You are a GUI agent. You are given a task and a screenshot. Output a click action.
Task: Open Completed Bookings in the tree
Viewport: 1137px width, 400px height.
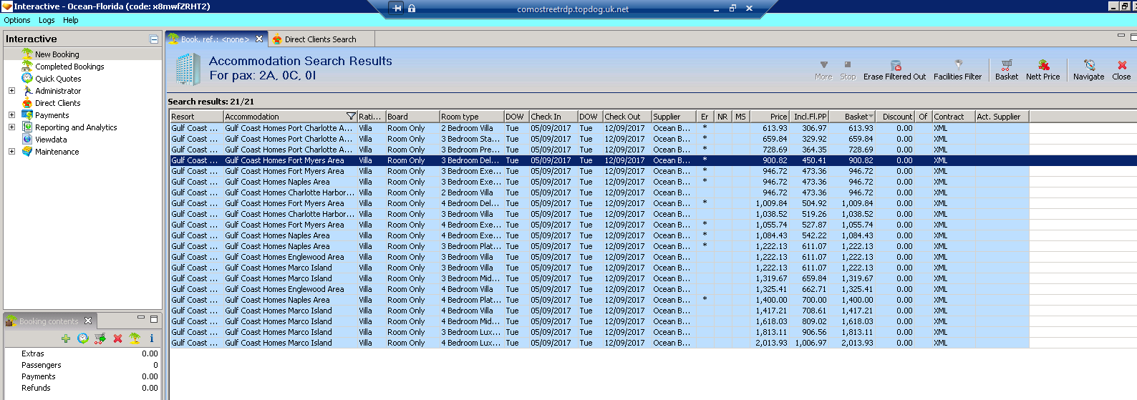(x=69, y=67)
